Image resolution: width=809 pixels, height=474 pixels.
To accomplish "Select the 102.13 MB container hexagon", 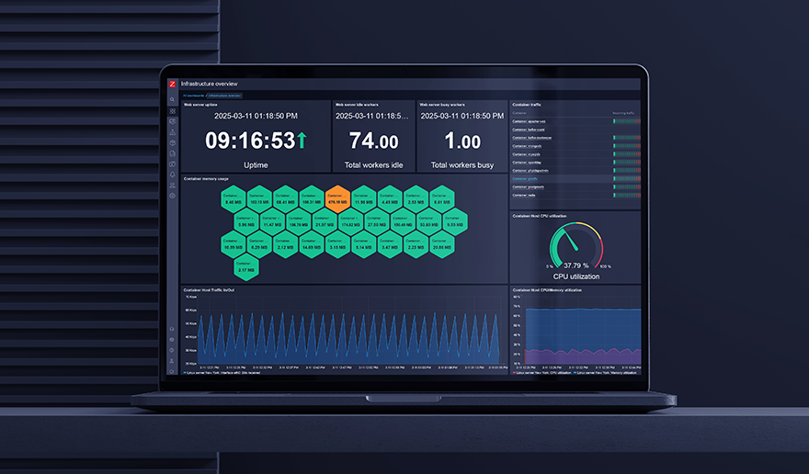I will click(x=259, y=199).
